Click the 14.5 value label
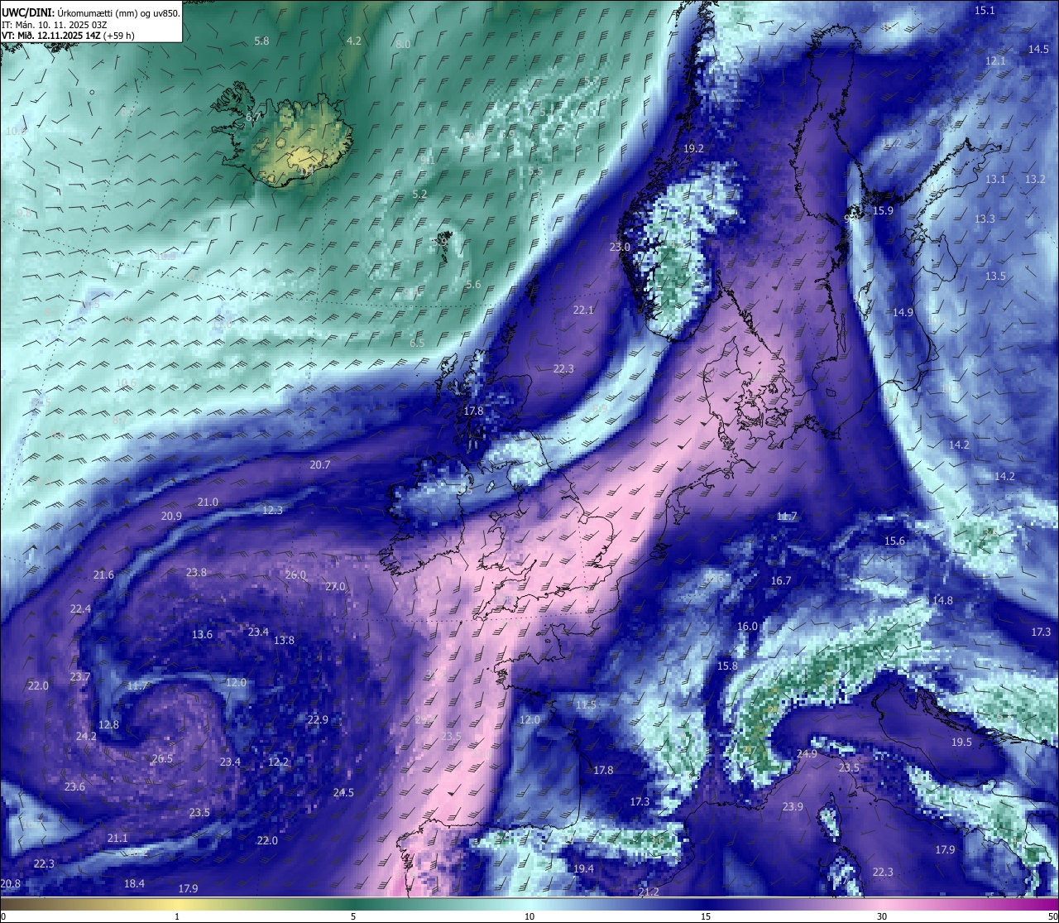The height and width of the screenshot is (923, 1059). pos(1038,49)
